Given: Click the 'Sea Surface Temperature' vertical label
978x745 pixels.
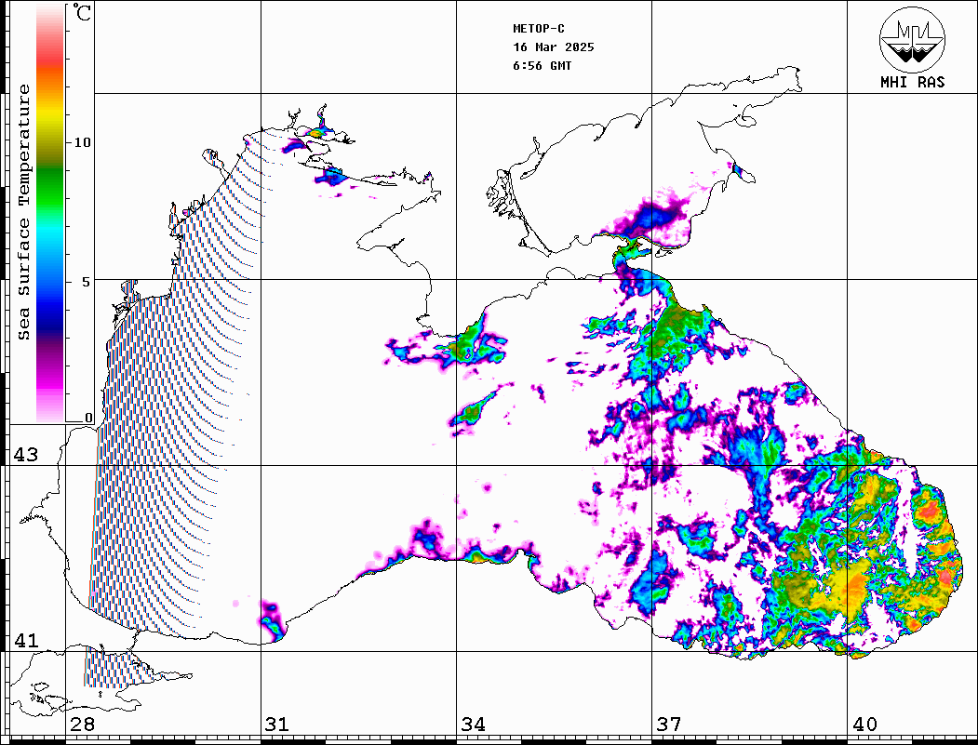Looking at the screenshot, I should [24, 212].
